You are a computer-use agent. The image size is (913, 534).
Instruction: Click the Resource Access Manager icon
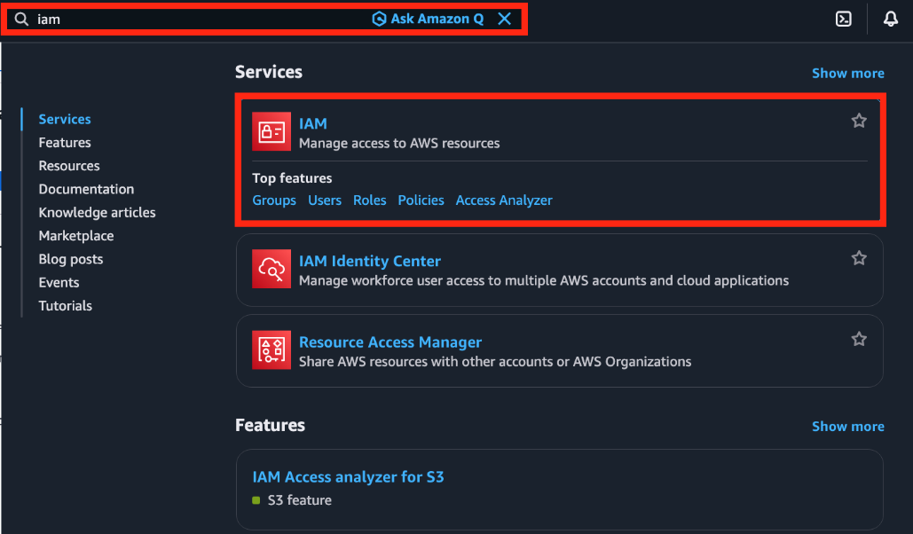click(272, 349)
